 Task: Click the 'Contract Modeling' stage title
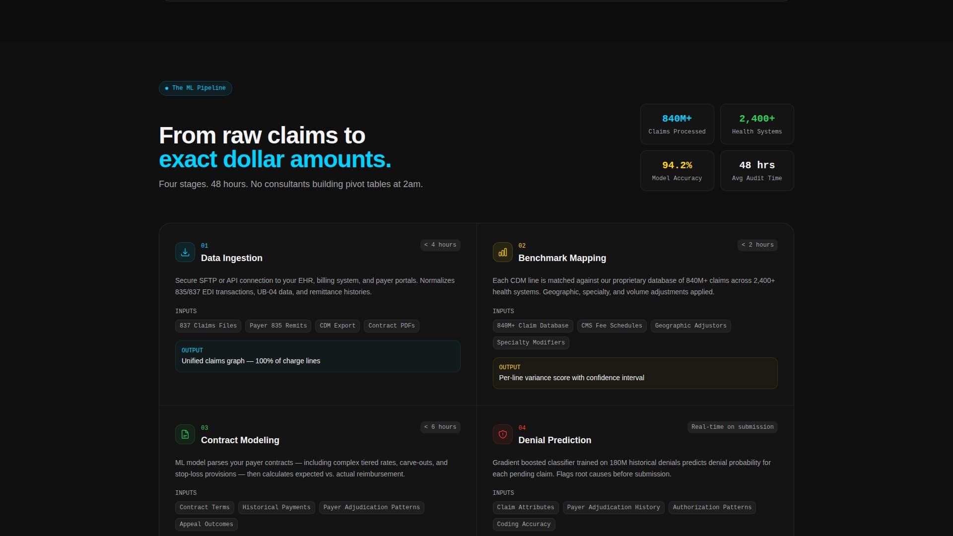240,440
